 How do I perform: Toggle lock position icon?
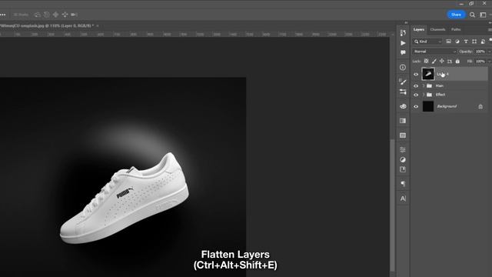[x=442, y=61]
